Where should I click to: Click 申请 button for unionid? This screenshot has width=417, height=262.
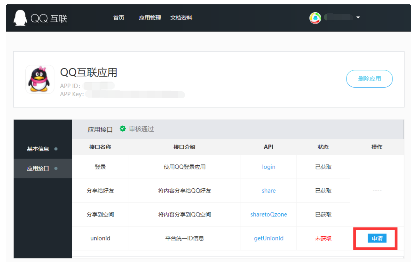[x=377, y=238]
